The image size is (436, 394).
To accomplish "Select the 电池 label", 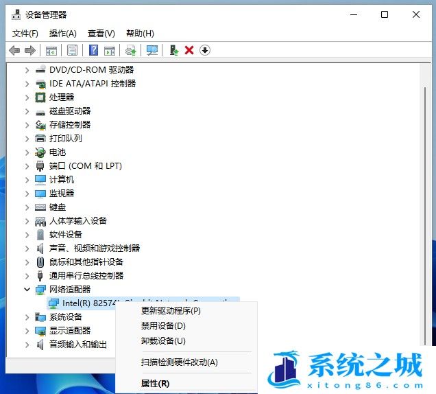I will click(58, 152).
